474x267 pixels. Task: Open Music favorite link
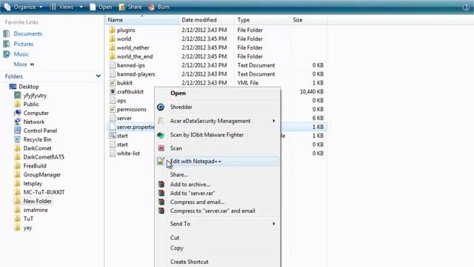point(21,54)
